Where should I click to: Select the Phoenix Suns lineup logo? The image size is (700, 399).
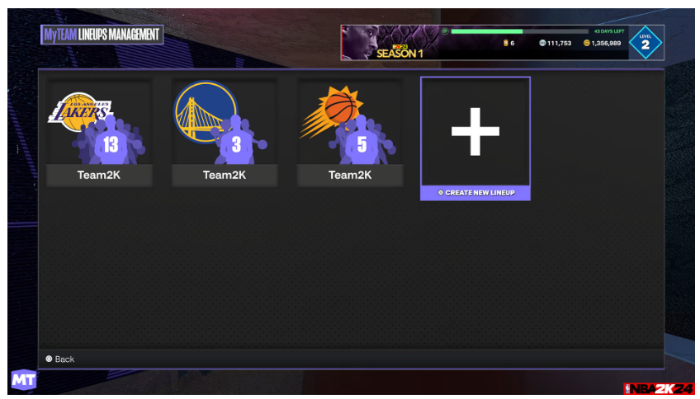pos(331,111)
